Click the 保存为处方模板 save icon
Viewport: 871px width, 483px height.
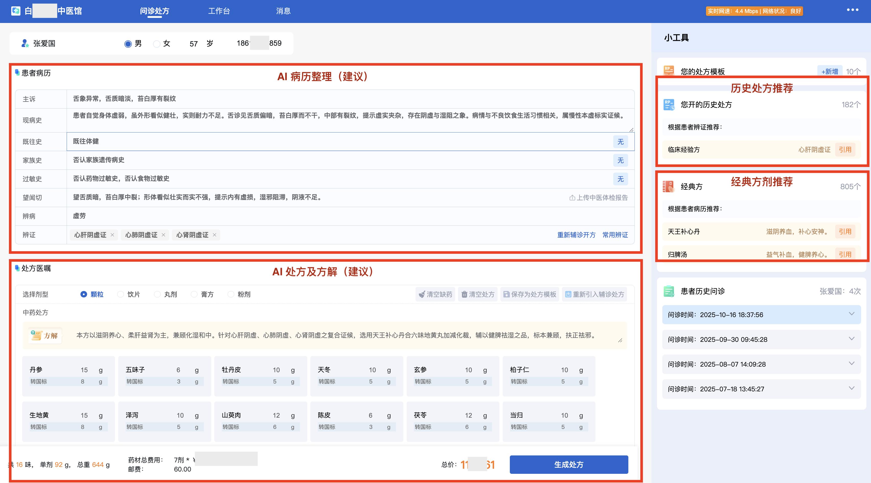pyautogui.click(x=506, y=294)
